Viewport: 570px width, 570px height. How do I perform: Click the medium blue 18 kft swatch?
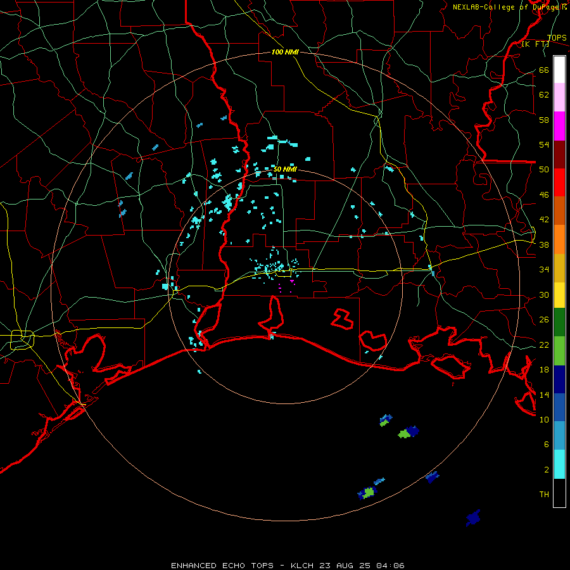(x=559, y=407)
